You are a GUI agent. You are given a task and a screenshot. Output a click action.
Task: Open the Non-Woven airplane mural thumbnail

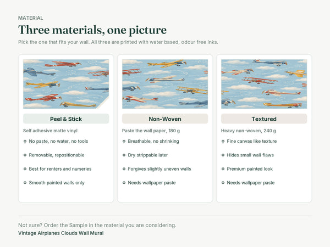coord(165,84)
